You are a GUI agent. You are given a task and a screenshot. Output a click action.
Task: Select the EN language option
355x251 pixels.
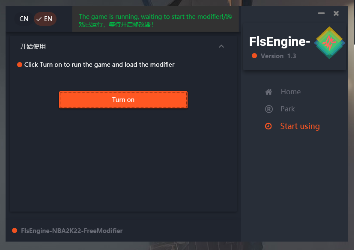point(45,19)
